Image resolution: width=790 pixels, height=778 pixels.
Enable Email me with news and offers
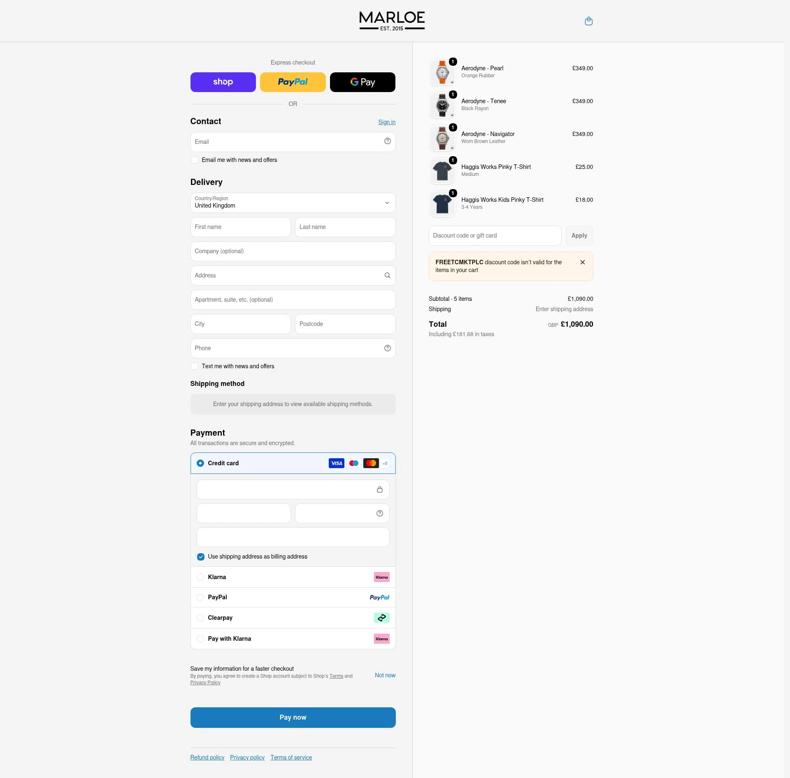click(195, 160)
